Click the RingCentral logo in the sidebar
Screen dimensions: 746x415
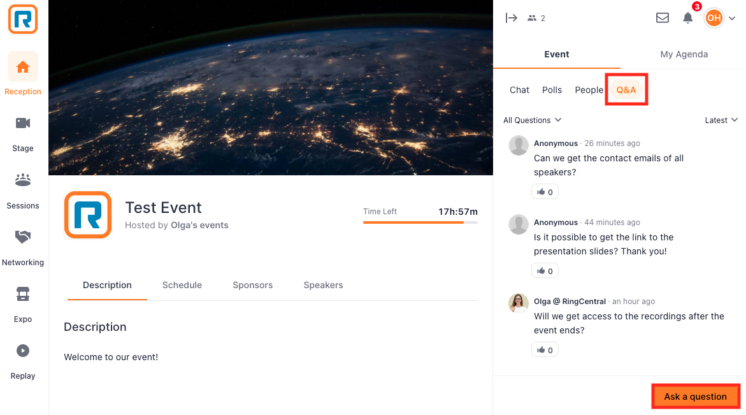(23, 20)
